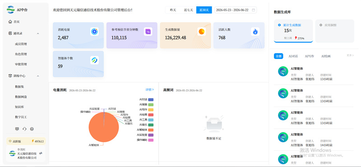Open the calendar icon in date range field
The height and width of the screenshot is (167, 361).
[x=254, y=10]
